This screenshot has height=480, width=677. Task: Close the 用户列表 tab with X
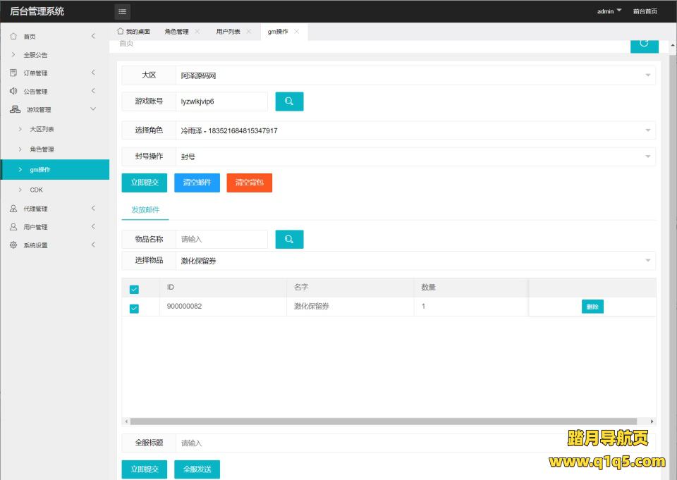tap(248, 32)
